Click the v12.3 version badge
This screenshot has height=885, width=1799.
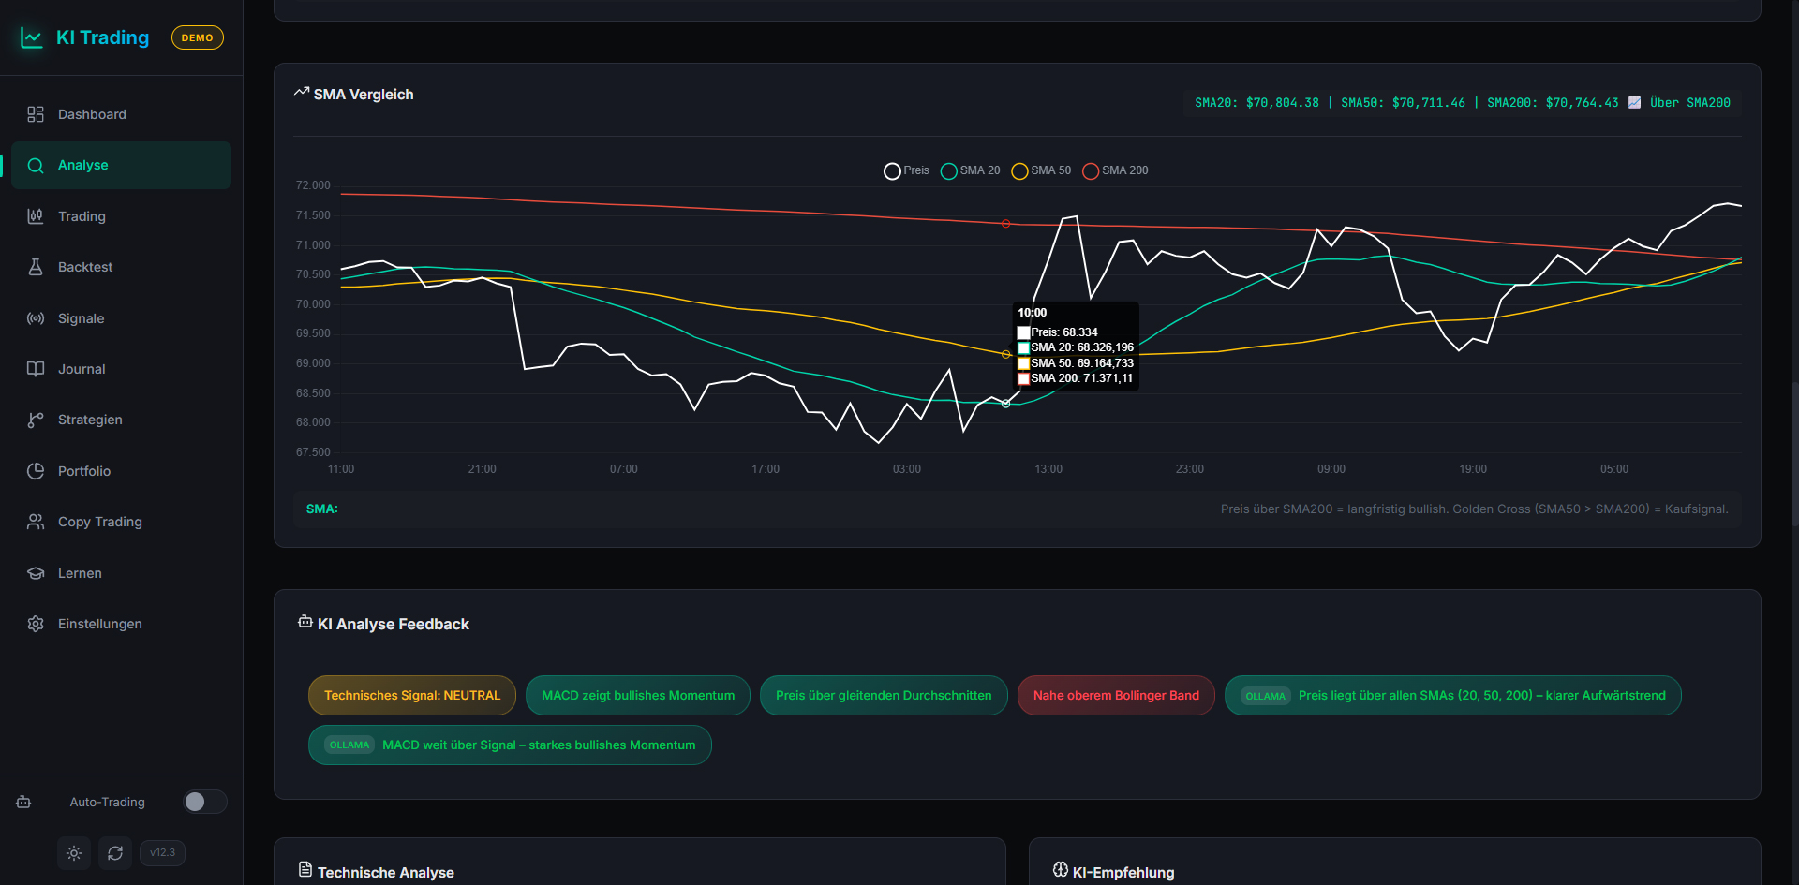162,853
